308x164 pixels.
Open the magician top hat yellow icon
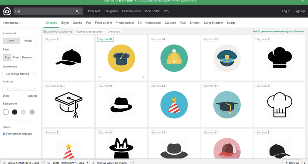tap(121, 58)
